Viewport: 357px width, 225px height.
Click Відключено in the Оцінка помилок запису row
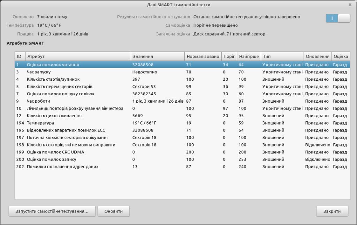[318, 159]
